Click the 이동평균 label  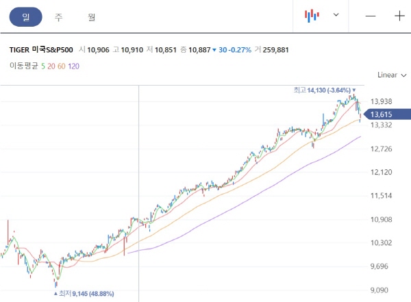(x=24, y=66)
